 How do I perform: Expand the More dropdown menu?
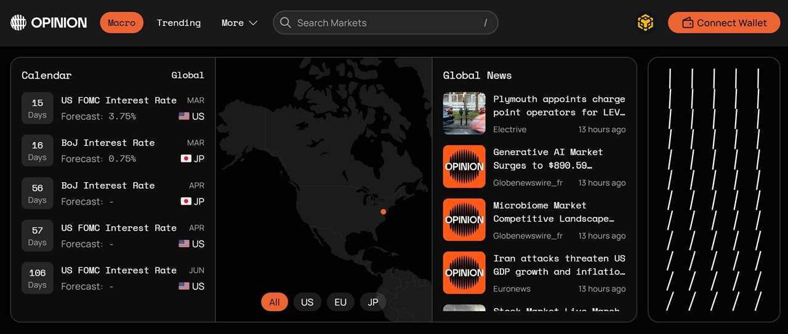239,23
